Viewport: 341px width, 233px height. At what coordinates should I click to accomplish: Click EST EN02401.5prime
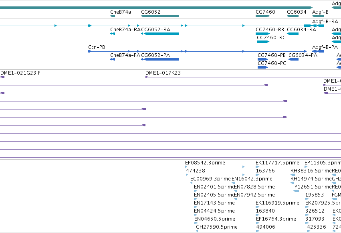coord(196,191)
